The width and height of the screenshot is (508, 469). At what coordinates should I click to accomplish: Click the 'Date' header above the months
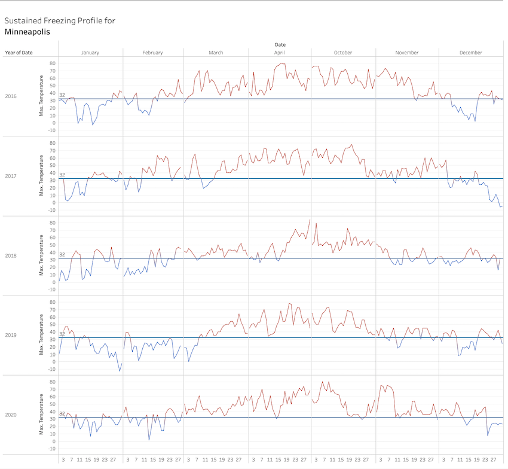point(280,45)
